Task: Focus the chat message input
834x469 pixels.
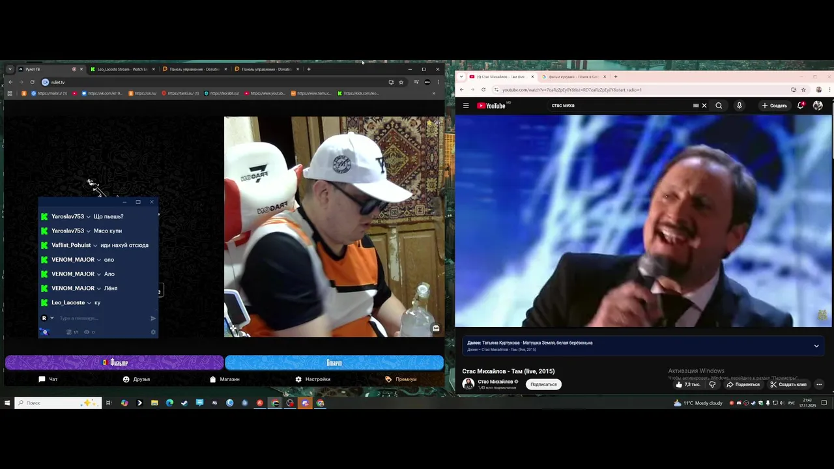Action: 101,318
